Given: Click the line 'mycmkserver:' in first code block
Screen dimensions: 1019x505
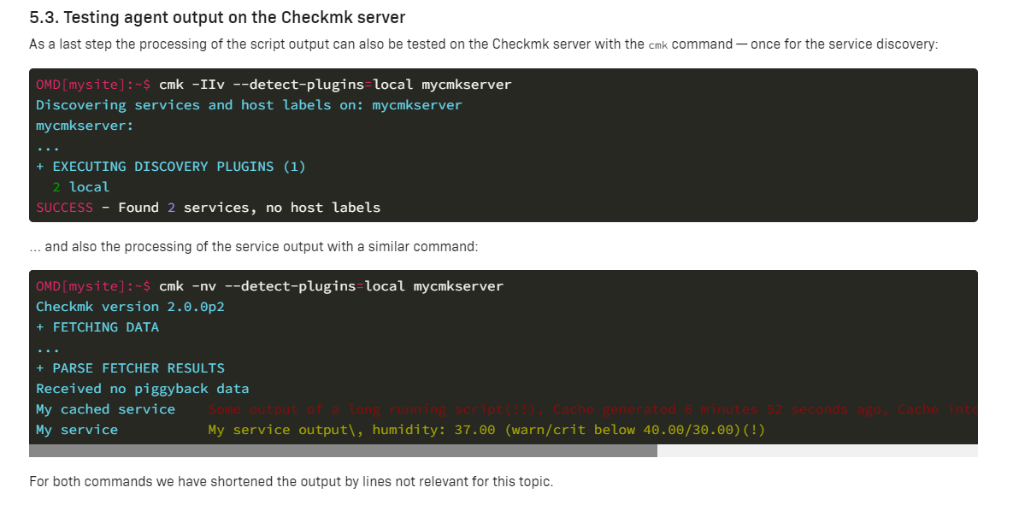Looking at the screenshot, I should click(x=85, y=126).
